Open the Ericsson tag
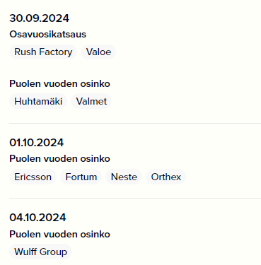Image resolution: width=261 pixels, height=265 pixels. (33, 177)
